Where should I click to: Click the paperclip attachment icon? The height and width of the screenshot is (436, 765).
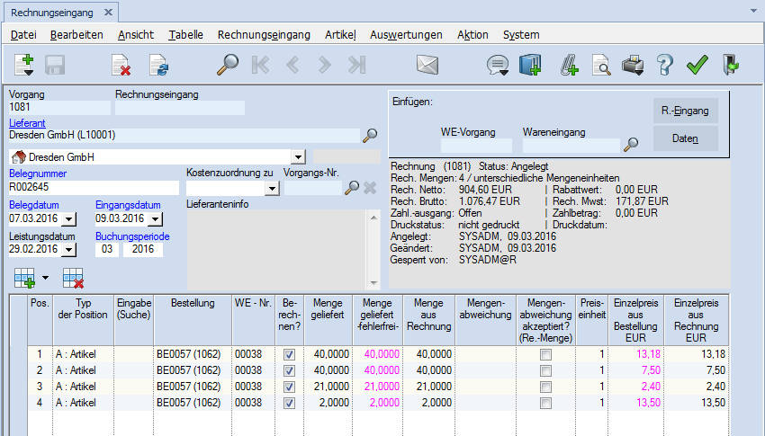(x=569, y=65)
